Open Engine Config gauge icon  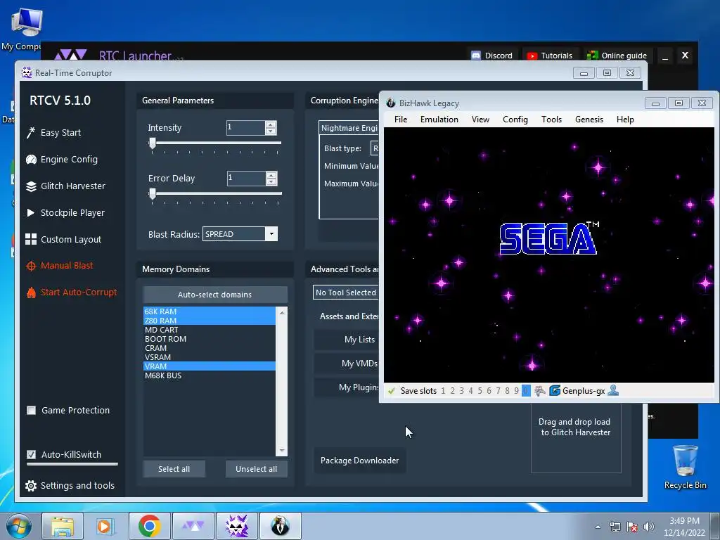pos(31,160)
